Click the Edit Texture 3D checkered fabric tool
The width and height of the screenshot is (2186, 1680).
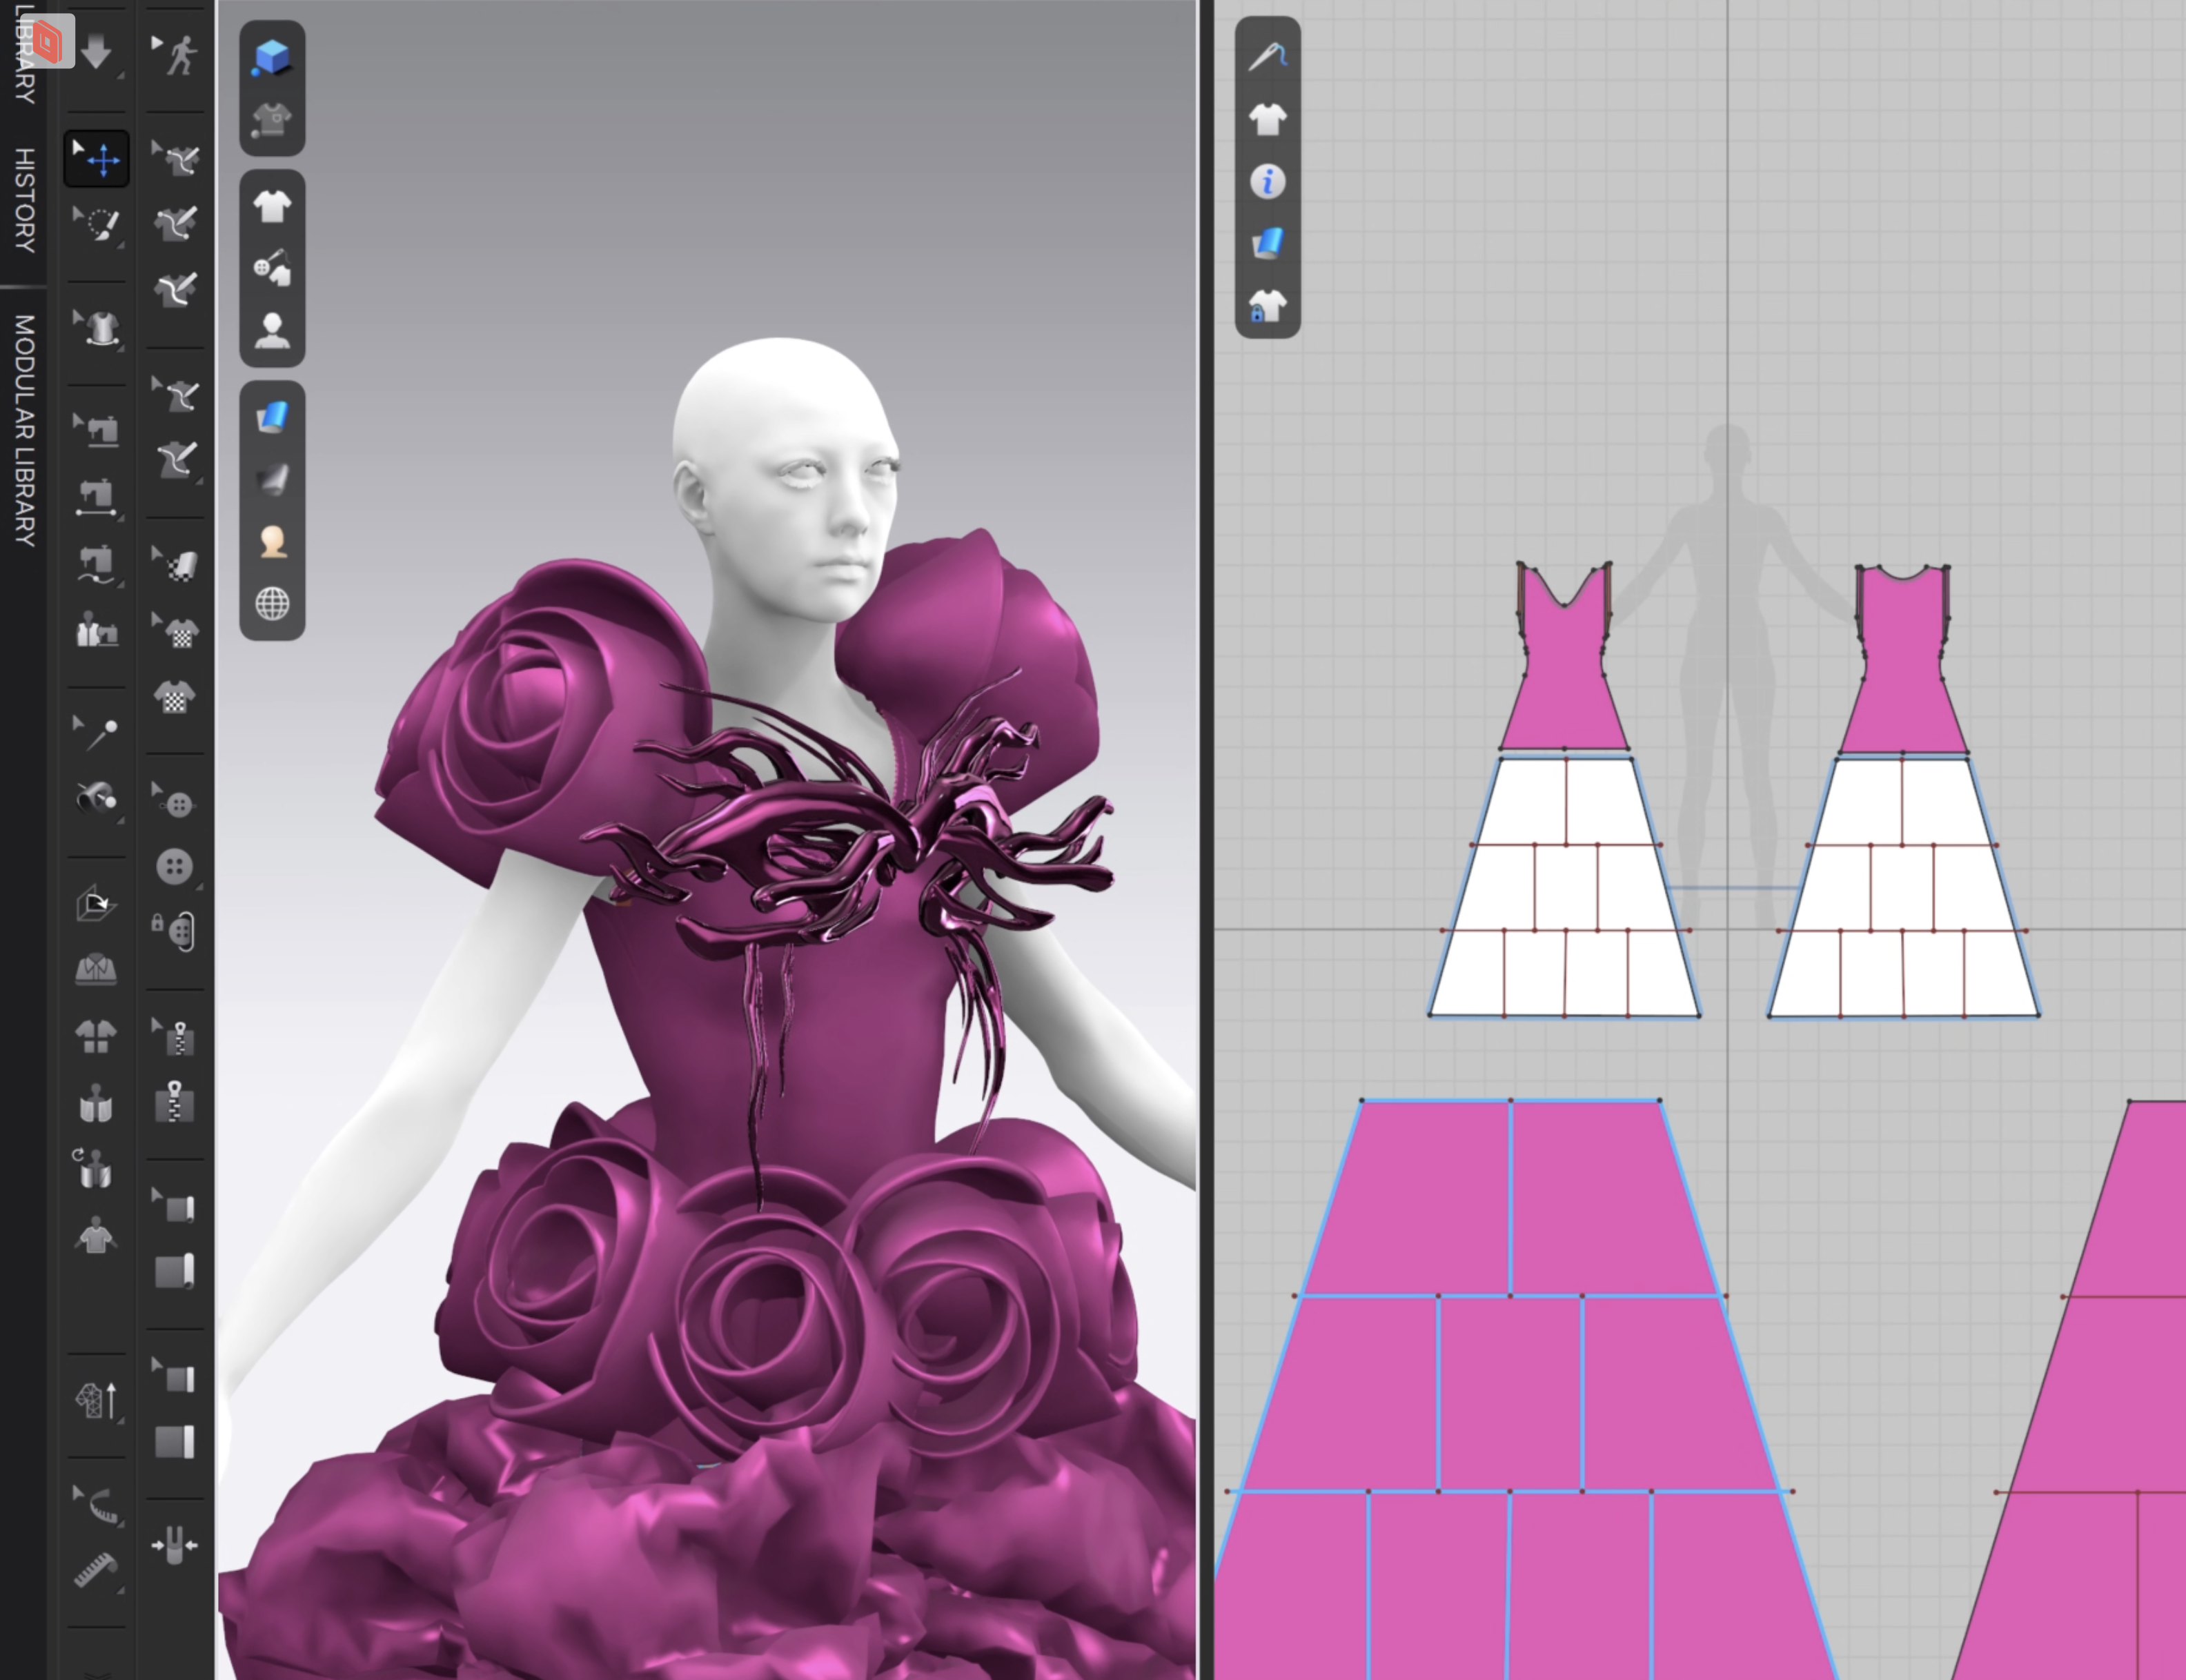tap(176, 564)
